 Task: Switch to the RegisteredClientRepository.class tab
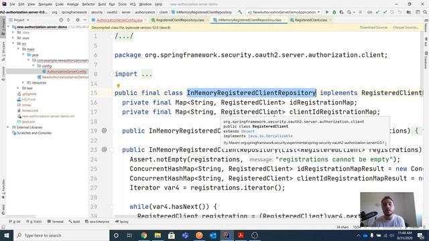[180, 20]
